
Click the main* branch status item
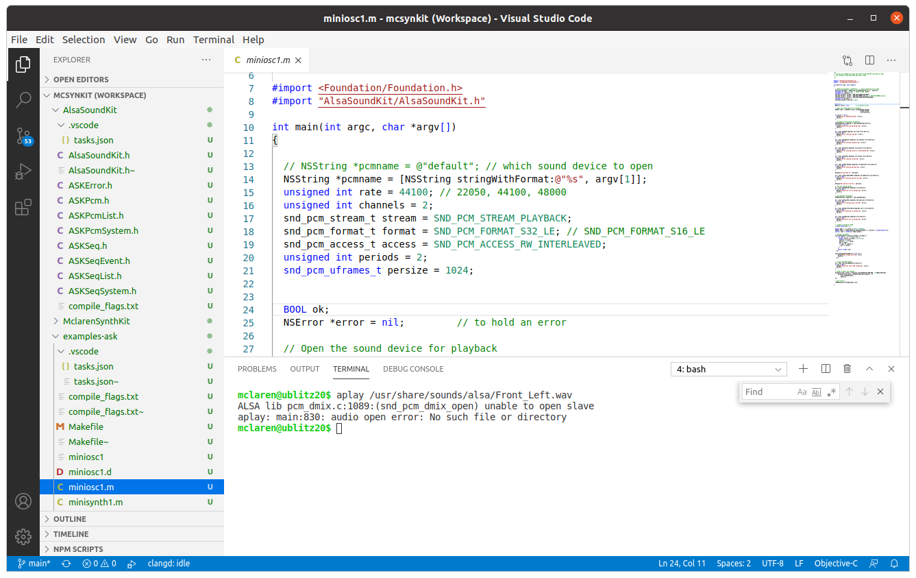click(34, 563)
